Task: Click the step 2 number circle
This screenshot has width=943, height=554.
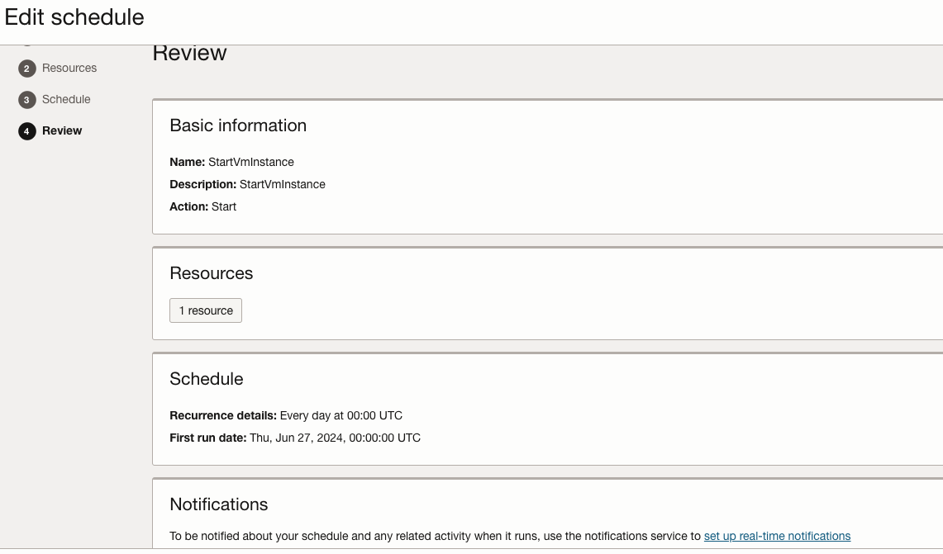Action: point(26,69)
